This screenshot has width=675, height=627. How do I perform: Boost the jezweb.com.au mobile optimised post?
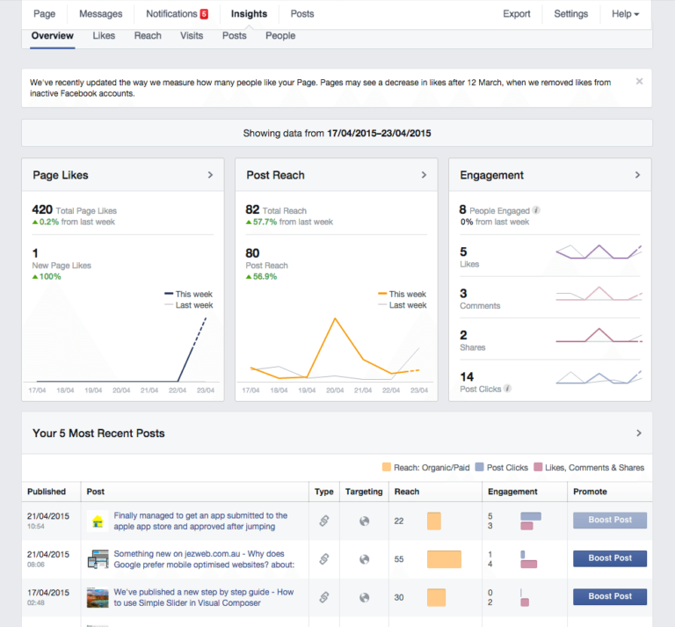(610, 558)
